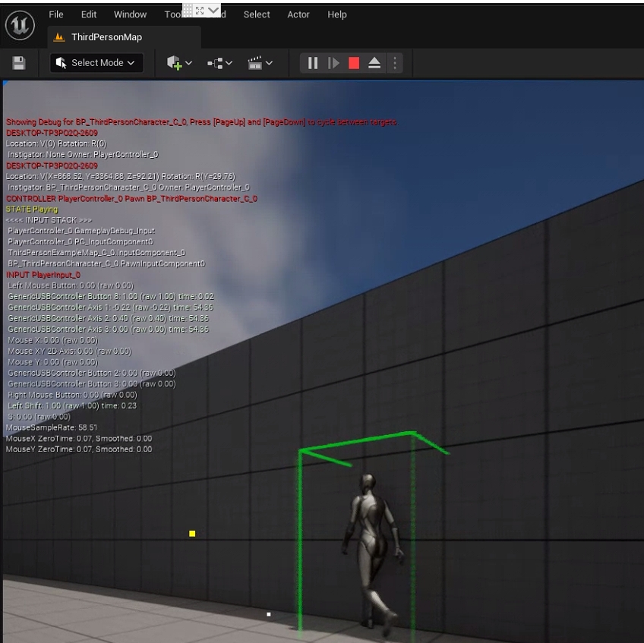Switch to the ThirdPersonMap tab
644x643 pixels.
coord(106,37)
